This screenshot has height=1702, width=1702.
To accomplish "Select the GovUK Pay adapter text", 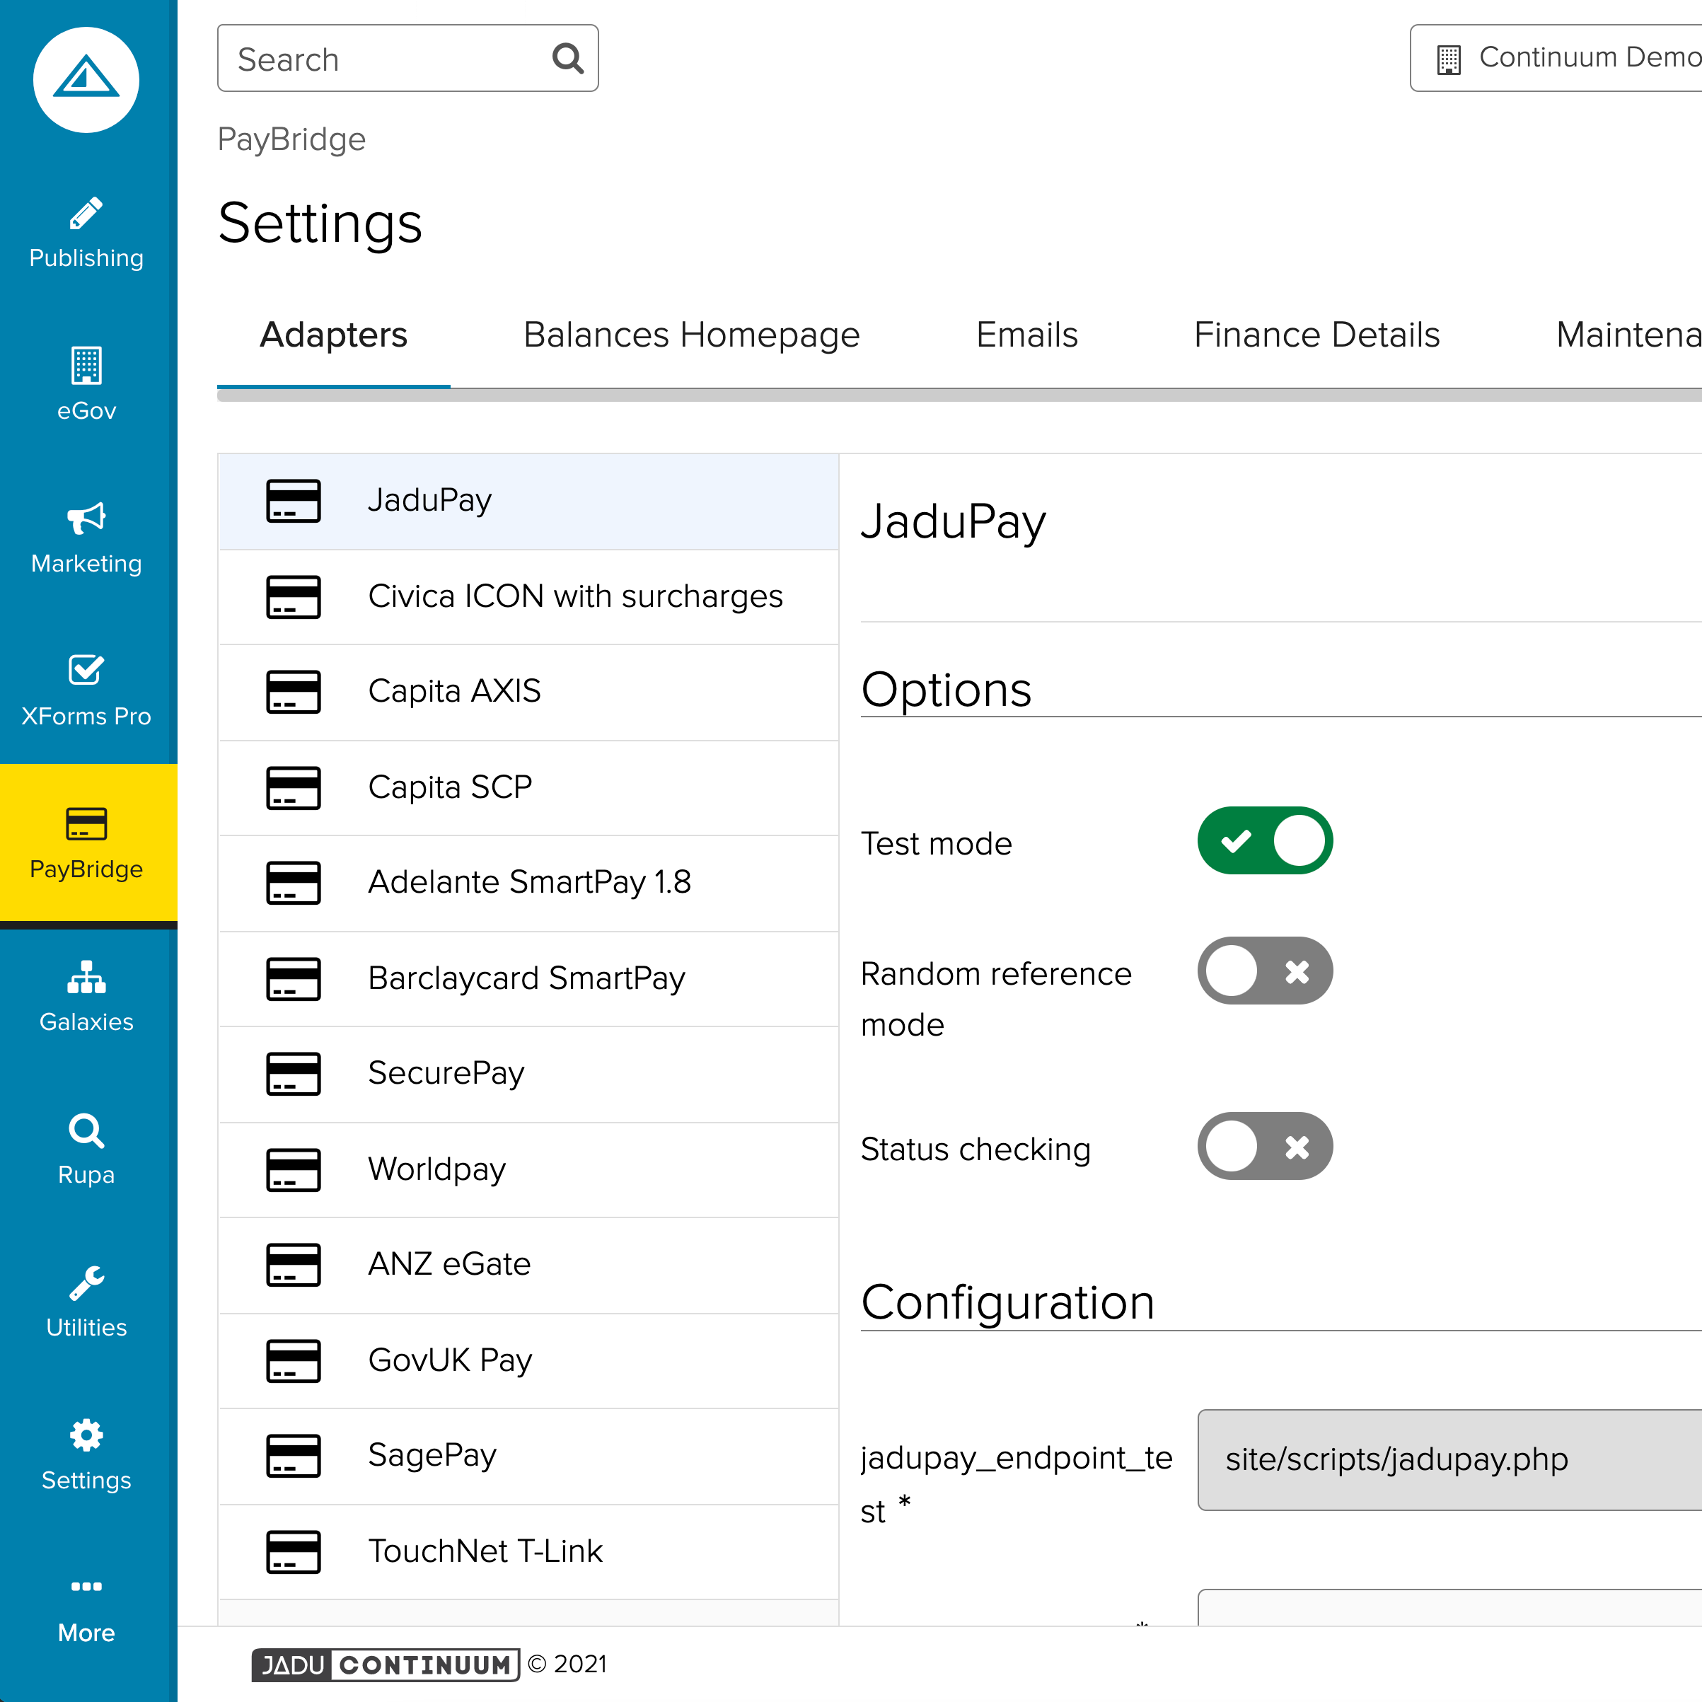I will point(450,1361).
